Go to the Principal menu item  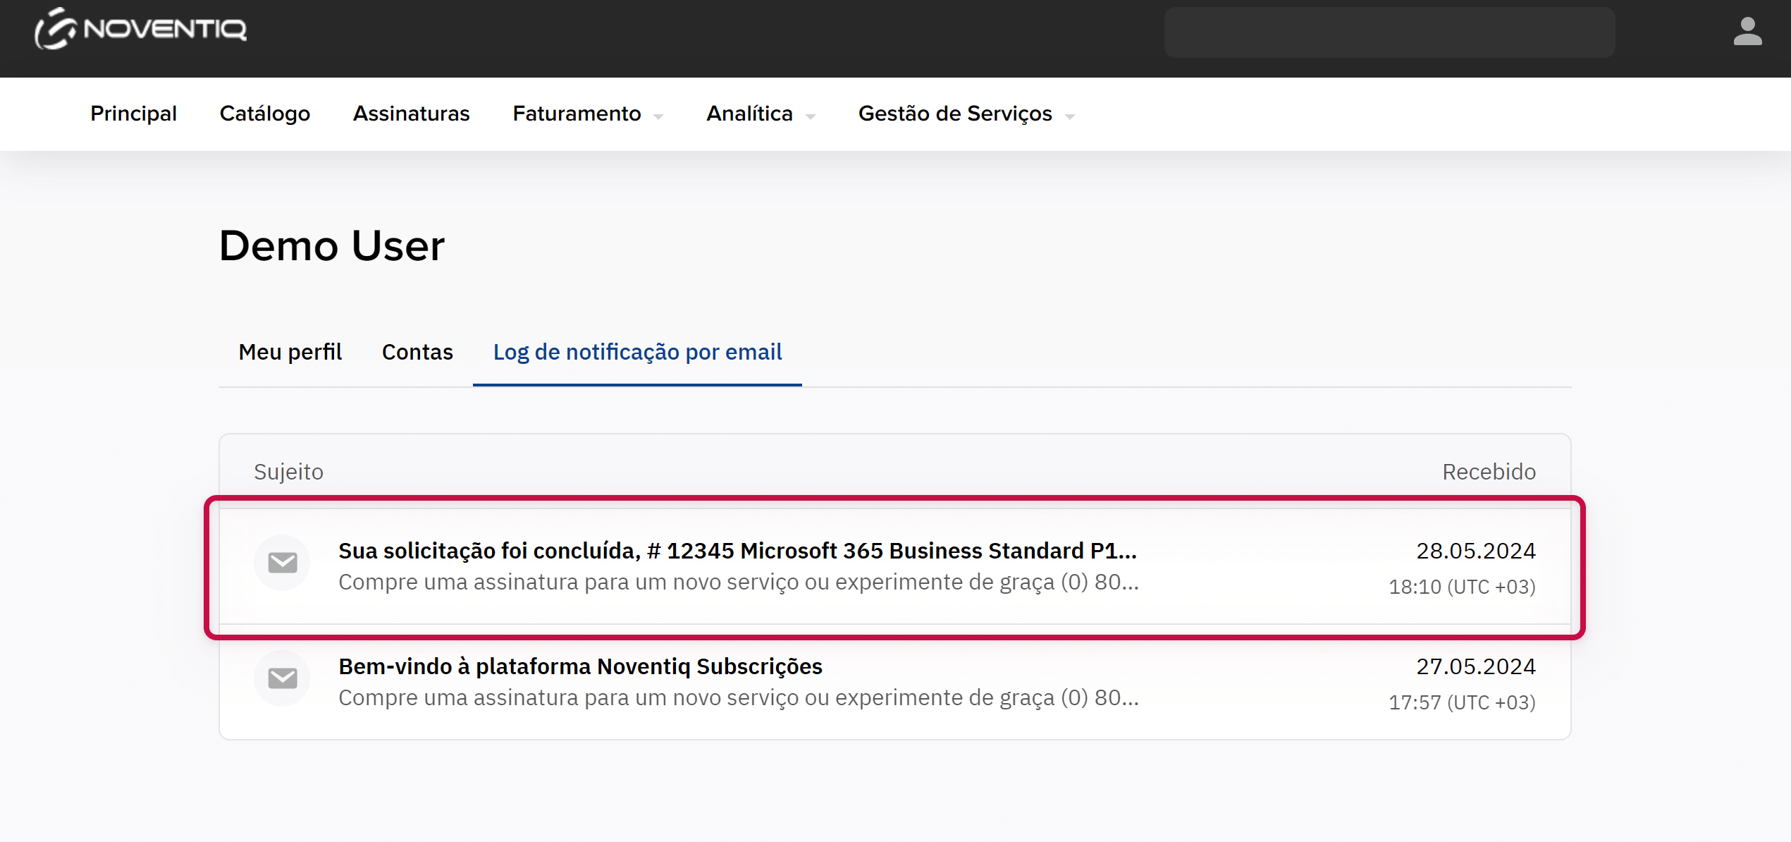pyautogui.click(x=133, y=114)
